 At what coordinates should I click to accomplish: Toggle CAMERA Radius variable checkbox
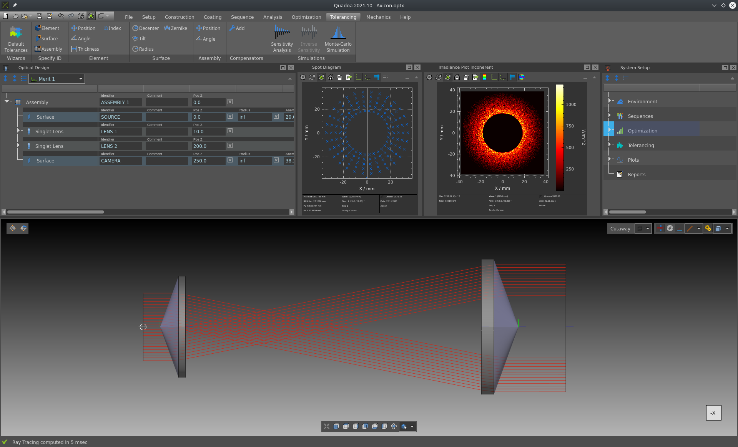pos(276,160)
